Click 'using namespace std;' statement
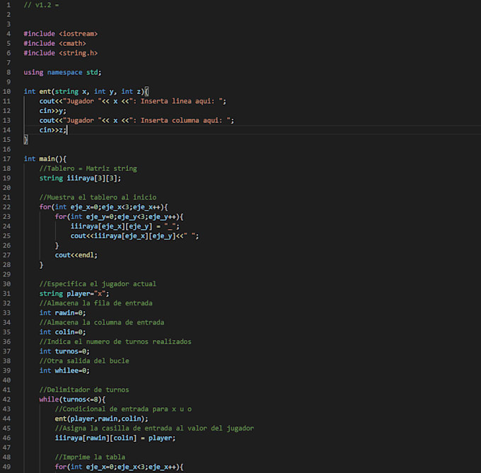The height and width of the screenshot is (473, 481). coord(62,72)
